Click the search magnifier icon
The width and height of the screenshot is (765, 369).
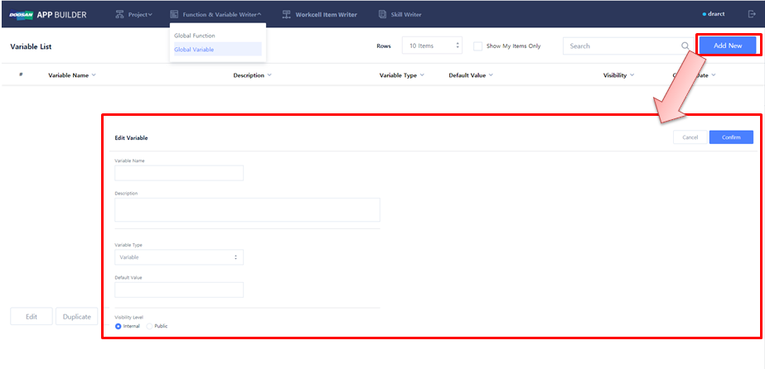tap(685, 46)
